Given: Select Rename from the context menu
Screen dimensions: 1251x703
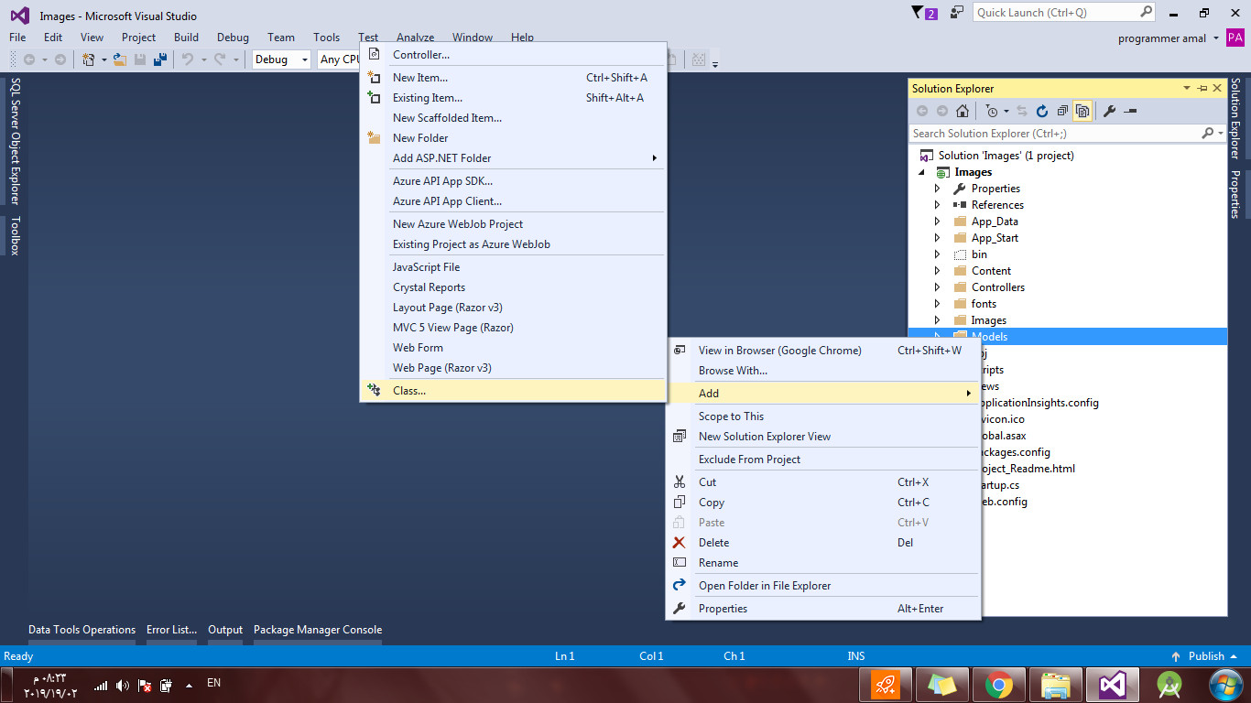Looking at the screenshot, I should tap(822, 563).
